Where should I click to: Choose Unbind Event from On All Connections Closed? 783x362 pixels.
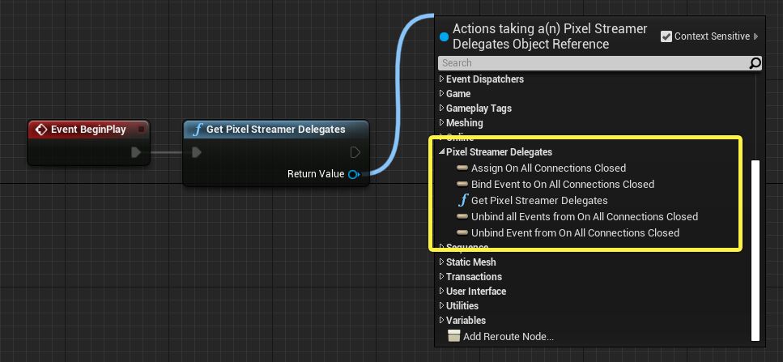pyautogui.click(x=575, y=232)
